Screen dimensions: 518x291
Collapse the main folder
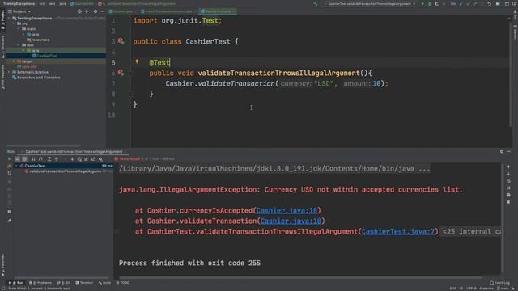(x=19, y=29)
